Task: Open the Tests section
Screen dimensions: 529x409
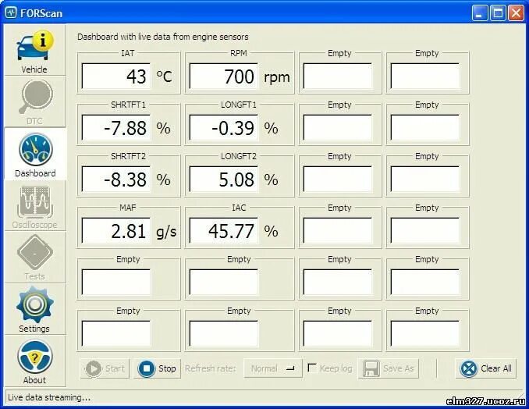Action: [35, 258]
